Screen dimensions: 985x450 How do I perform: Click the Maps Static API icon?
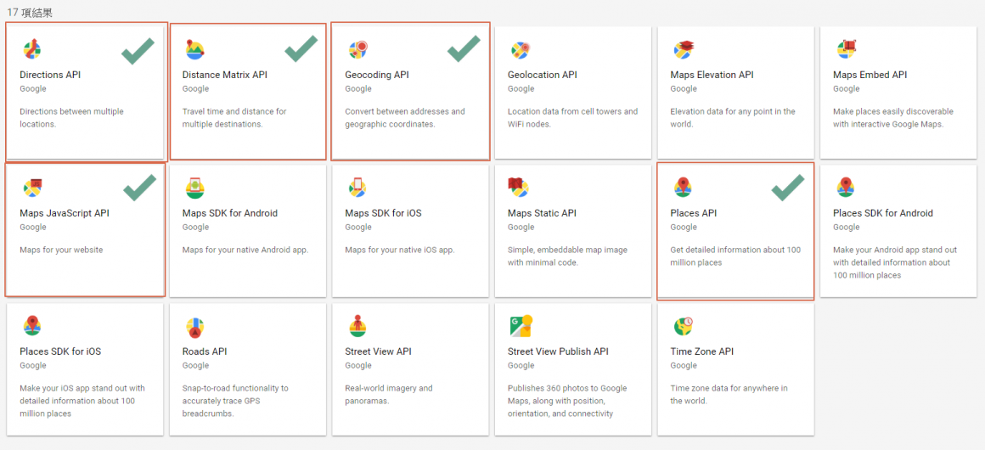tap(519, 188)
